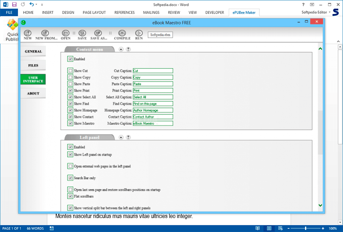The image size is (343, 232).
Task: Click the macro recording status bar icon
Action: pos(51,228)
